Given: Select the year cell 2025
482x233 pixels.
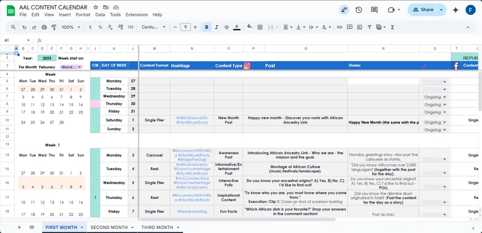Looking at the screenshot, I should [47, 58].
